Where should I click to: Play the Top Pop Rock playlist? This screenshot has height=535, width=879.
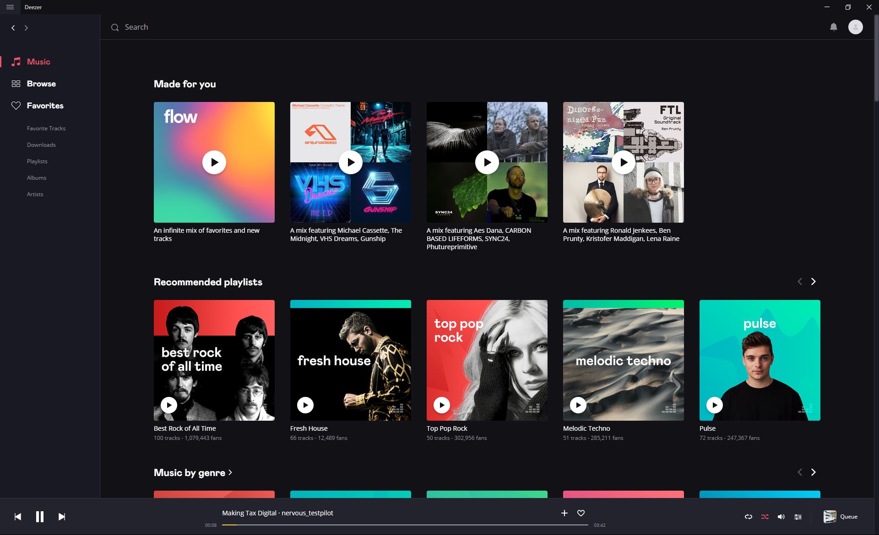coord(442,405)
